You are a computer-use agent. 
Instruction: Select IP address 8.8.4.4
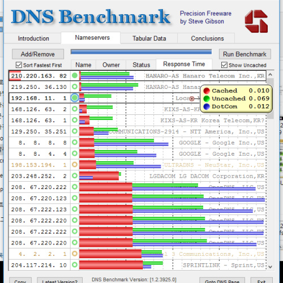tap(42, 154)
